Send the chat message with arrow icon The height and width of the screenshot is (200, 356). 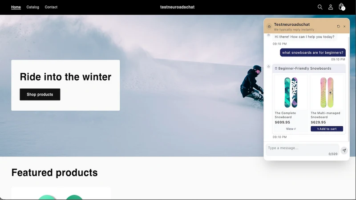[344, 150]
